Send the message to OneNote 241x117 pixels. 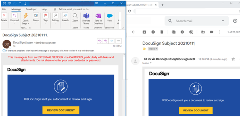tap(98, 18)
